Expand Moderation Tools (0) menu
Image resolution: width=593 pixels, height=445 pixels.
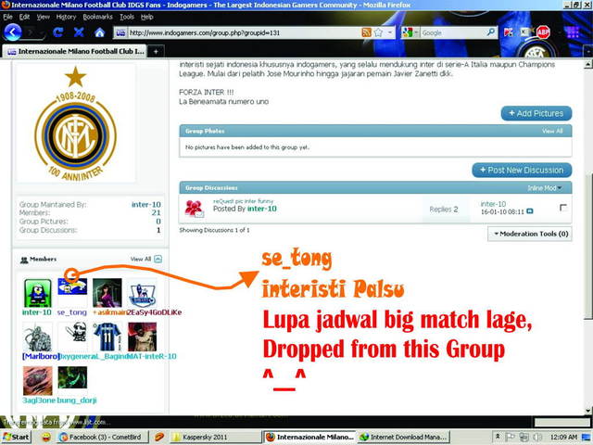[530, 234]
